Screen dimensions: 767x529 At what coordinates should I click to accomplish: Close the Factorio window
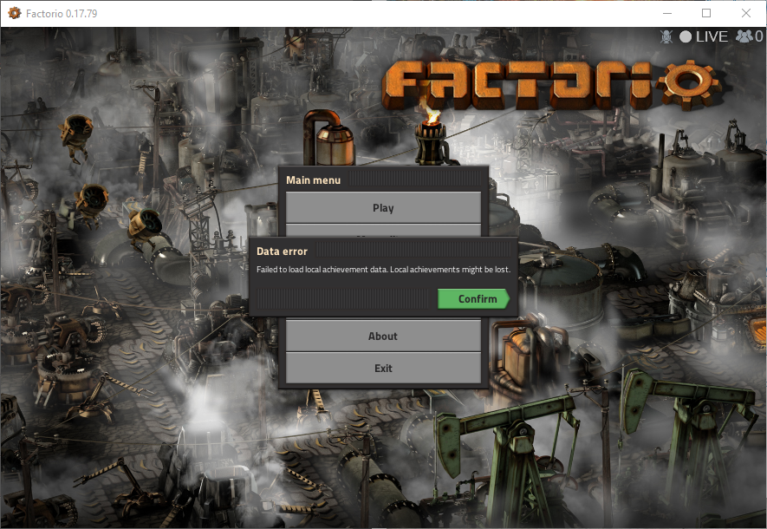pos(746,13)
